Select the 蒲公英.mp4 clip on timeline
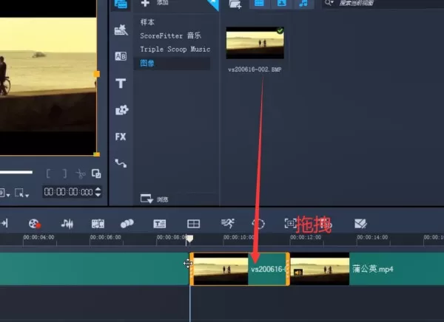 367,269
